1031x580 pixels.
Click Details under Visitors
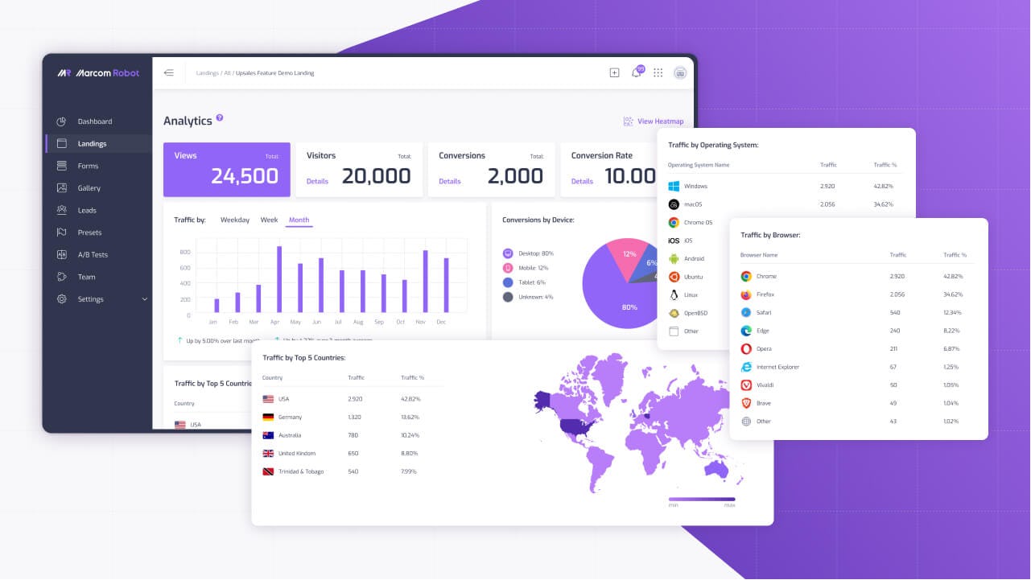pos(317,182)
